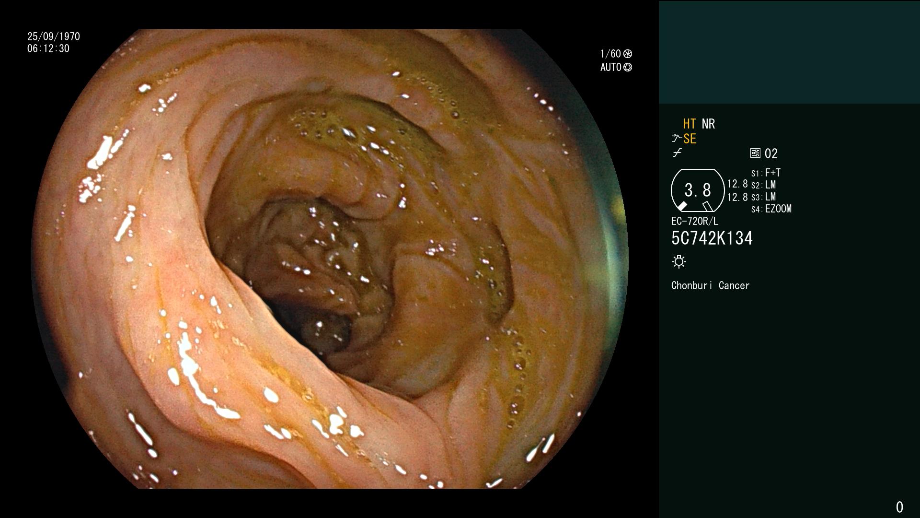Click the filled white channel marker in scope diagram

[x=681, y=206]
